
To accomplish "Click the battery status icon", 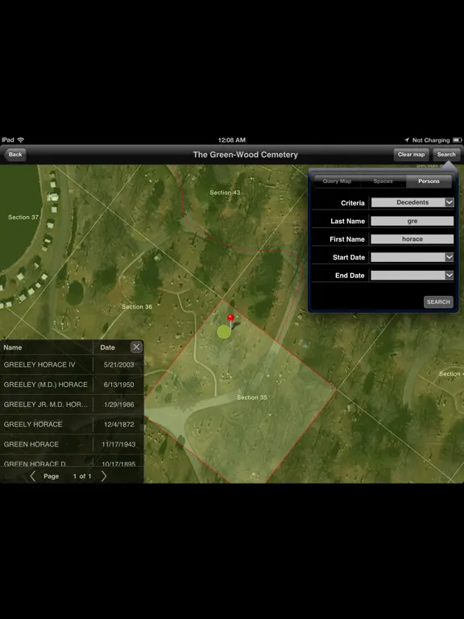I will click(x=457, y=139).
